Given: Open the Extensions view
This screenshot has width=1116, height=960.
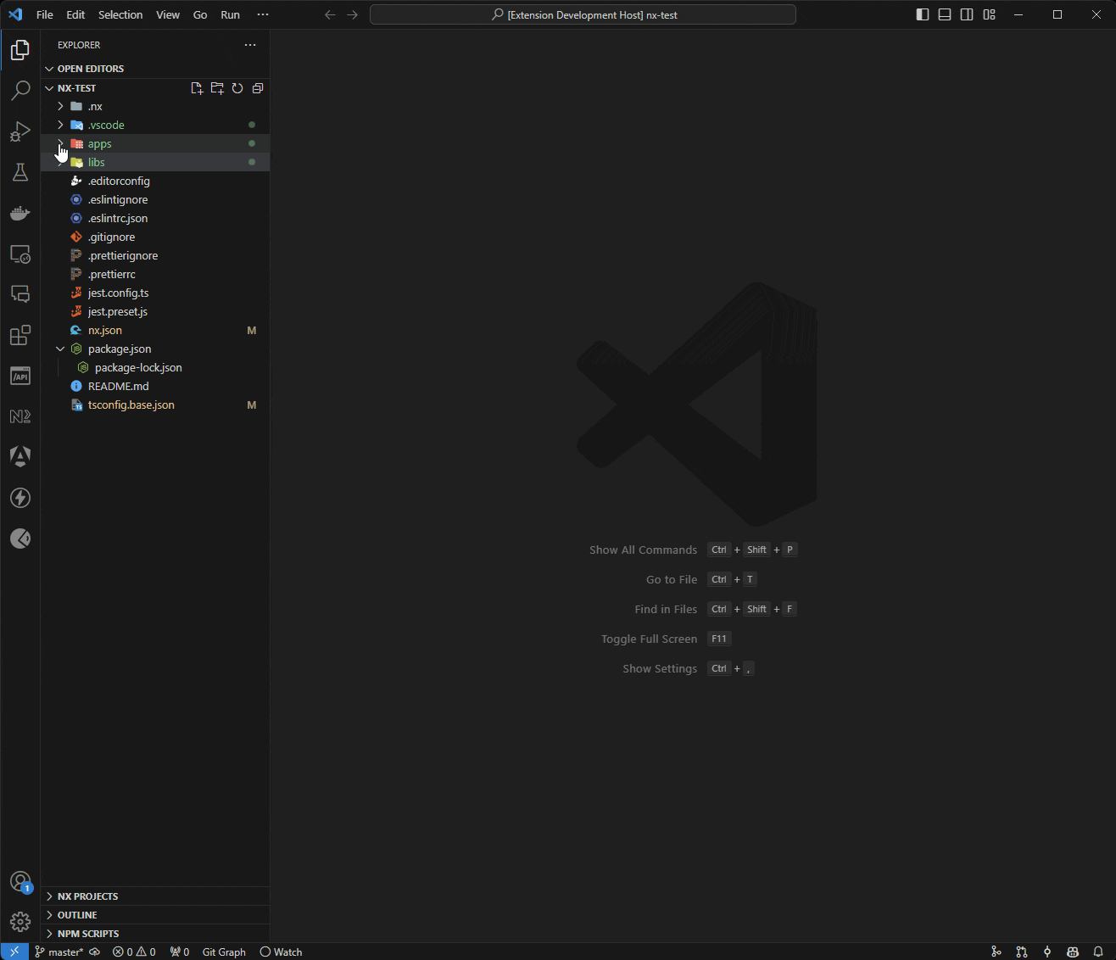Looking at the screenshot, I should (20, 335).
